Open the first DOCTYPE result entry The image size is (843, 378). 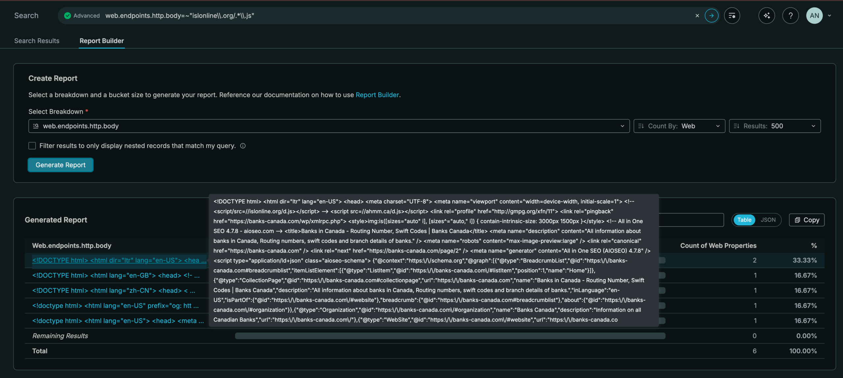tap(119, 260)
